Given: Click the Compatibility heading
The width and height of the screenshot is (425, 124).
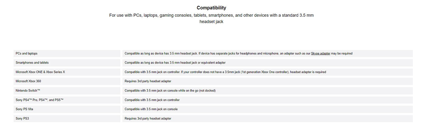Looking at the screenshot, I should tap(211, 8).
